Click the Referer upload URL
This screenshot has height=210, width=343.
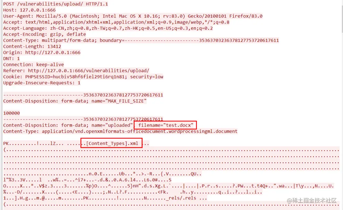pos(88,71)
